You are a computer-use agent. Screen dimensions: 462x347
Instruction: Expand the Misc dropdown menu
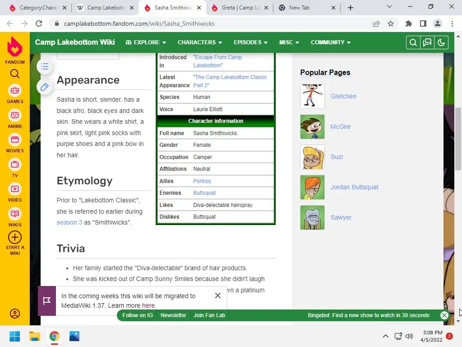[289, 42]
